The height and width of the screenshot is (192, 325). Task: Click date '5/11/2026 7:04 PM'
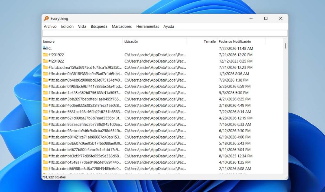point(235,150)
